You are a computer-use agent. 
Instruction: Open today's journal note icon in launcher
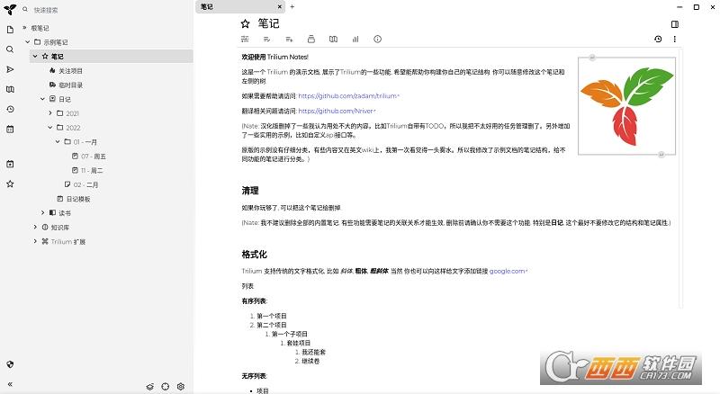10,164
